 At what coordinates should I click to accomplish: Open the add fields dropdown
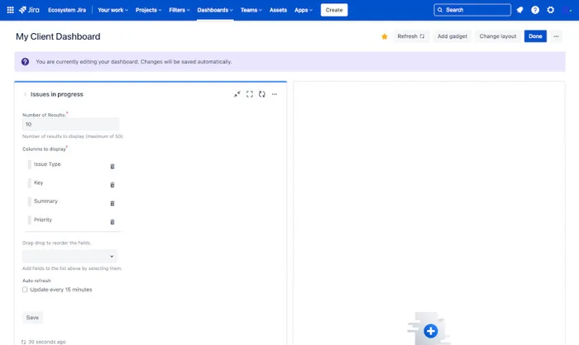70,257
